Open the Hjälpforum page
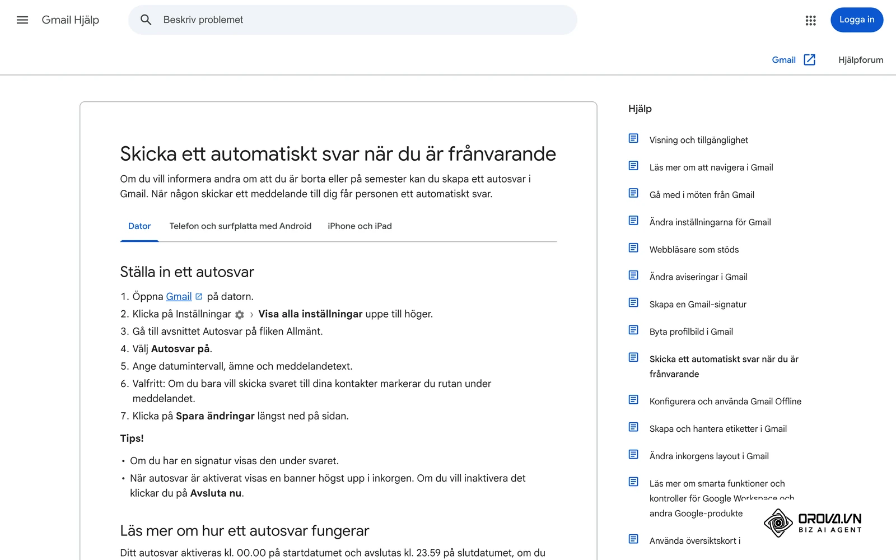Image resolution: width=896 pixels, height=560 pixels. point(861,60)
